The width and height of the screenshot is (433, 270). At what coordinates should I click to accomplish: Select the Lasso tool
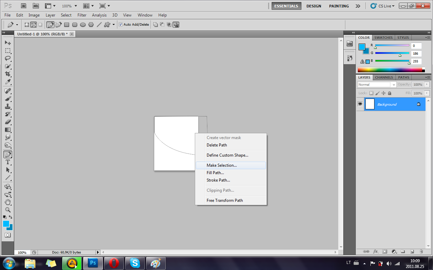pos(8,58)
